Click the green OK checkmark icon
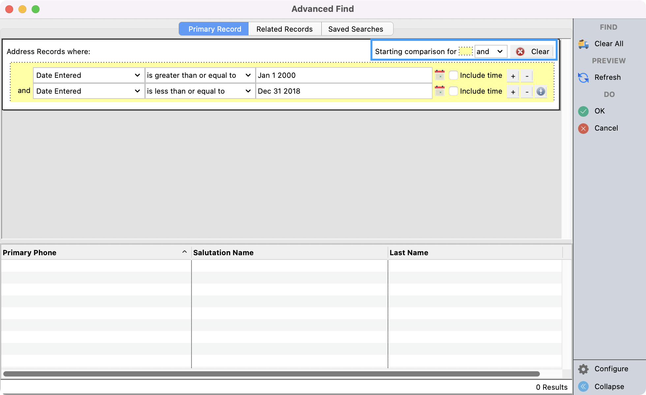 tap(583, 111)
